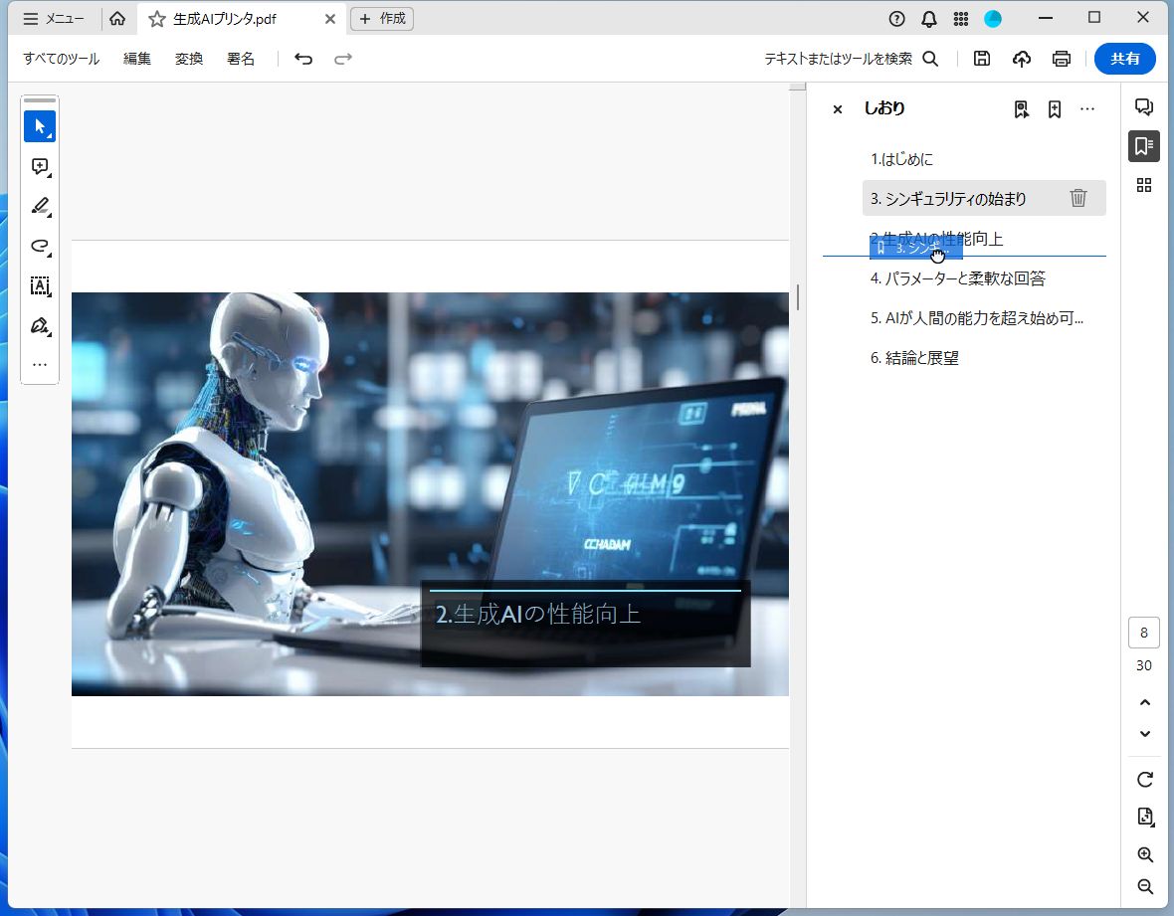Add a new bookmark
The image size is (1174, 916).
[1054, 108]
